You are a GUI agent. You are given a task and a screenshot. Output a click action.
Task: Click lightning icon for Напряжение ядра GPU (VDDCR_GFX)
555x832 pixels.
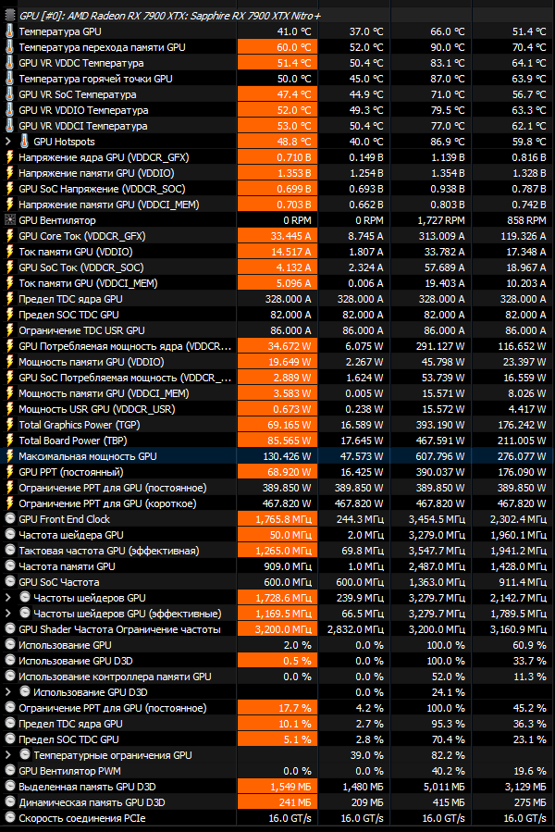tap(9, 157)
